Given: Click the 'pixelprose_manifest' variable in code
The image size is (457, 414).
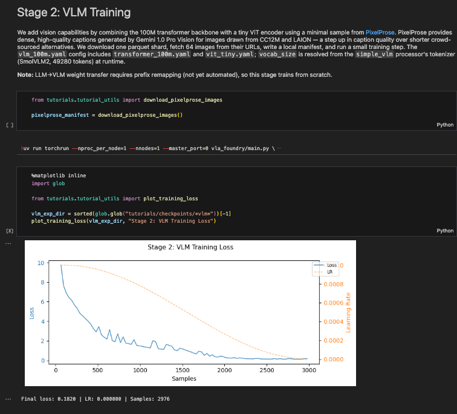Looking at the screenshot, I should click(60, 115).
